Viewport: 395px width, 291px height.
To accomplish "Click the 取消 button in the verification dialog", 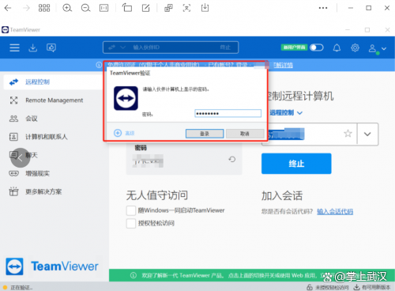I will [245, 134].
